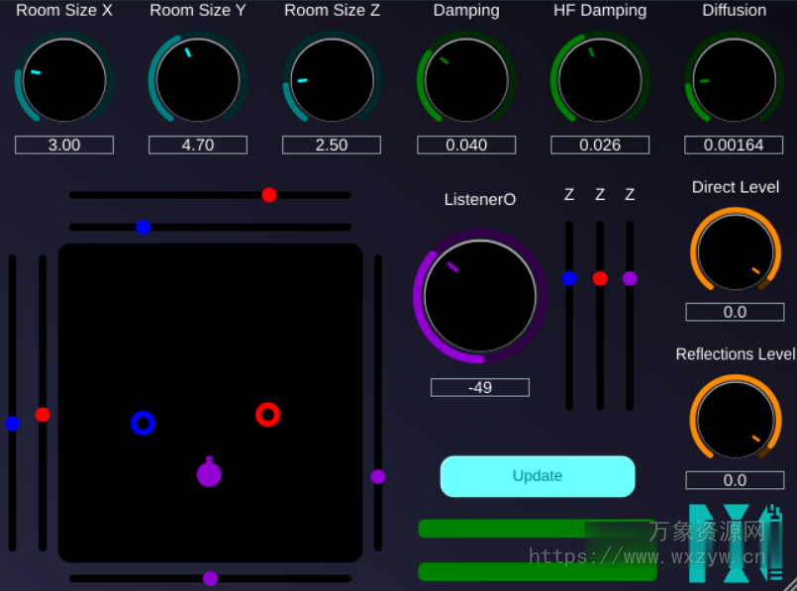Click the ListenerO rotation knob

tap(479, 295)
